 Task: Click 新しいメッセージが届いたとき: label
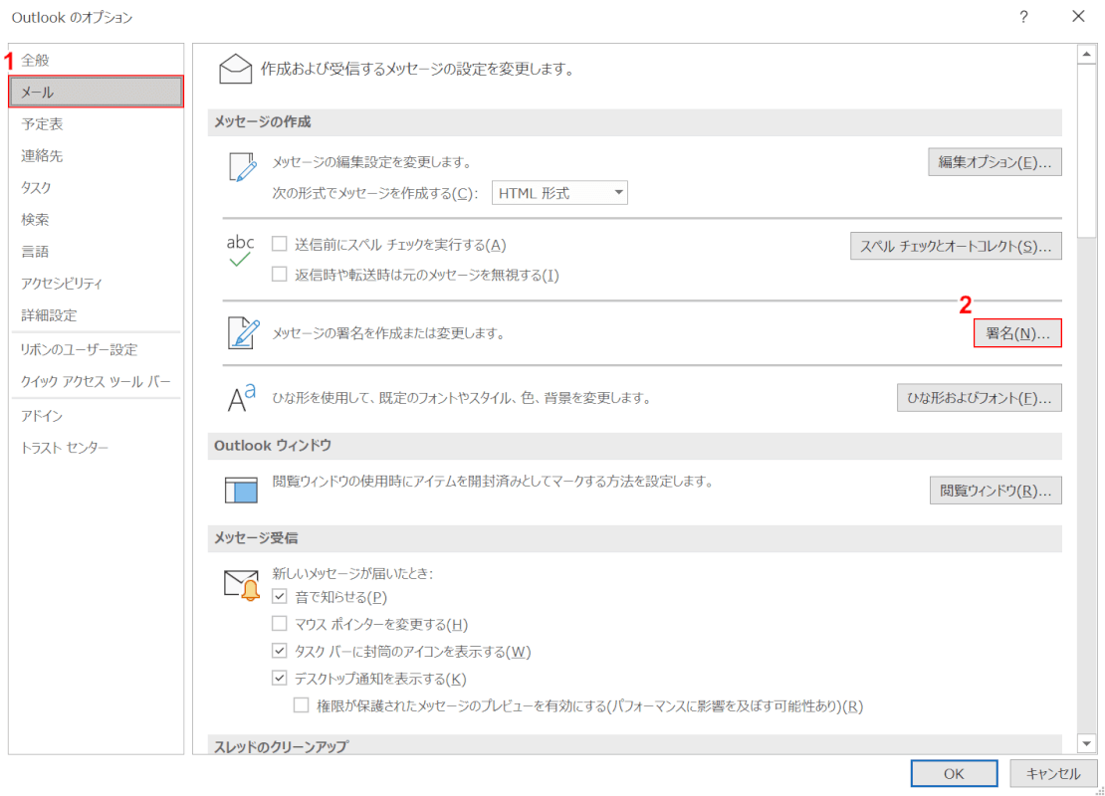352,573
